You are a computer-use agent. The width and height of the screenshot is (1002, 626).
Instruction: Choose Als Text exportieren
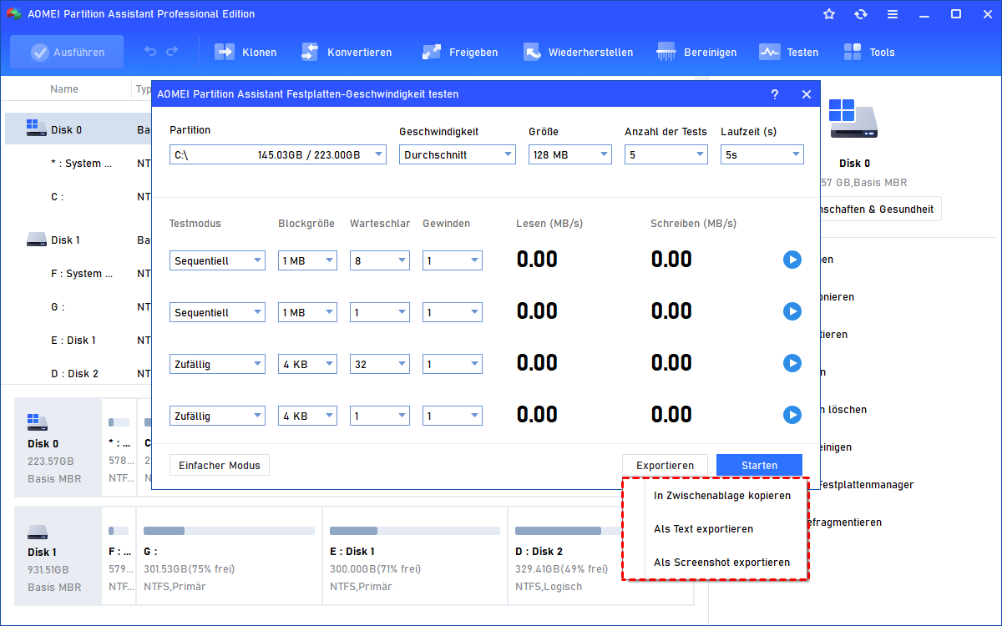point(703,529)
